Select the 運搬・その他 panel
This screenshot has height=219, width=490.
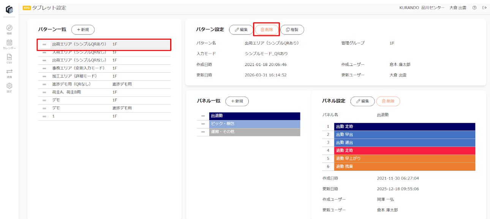coord(254,132)
